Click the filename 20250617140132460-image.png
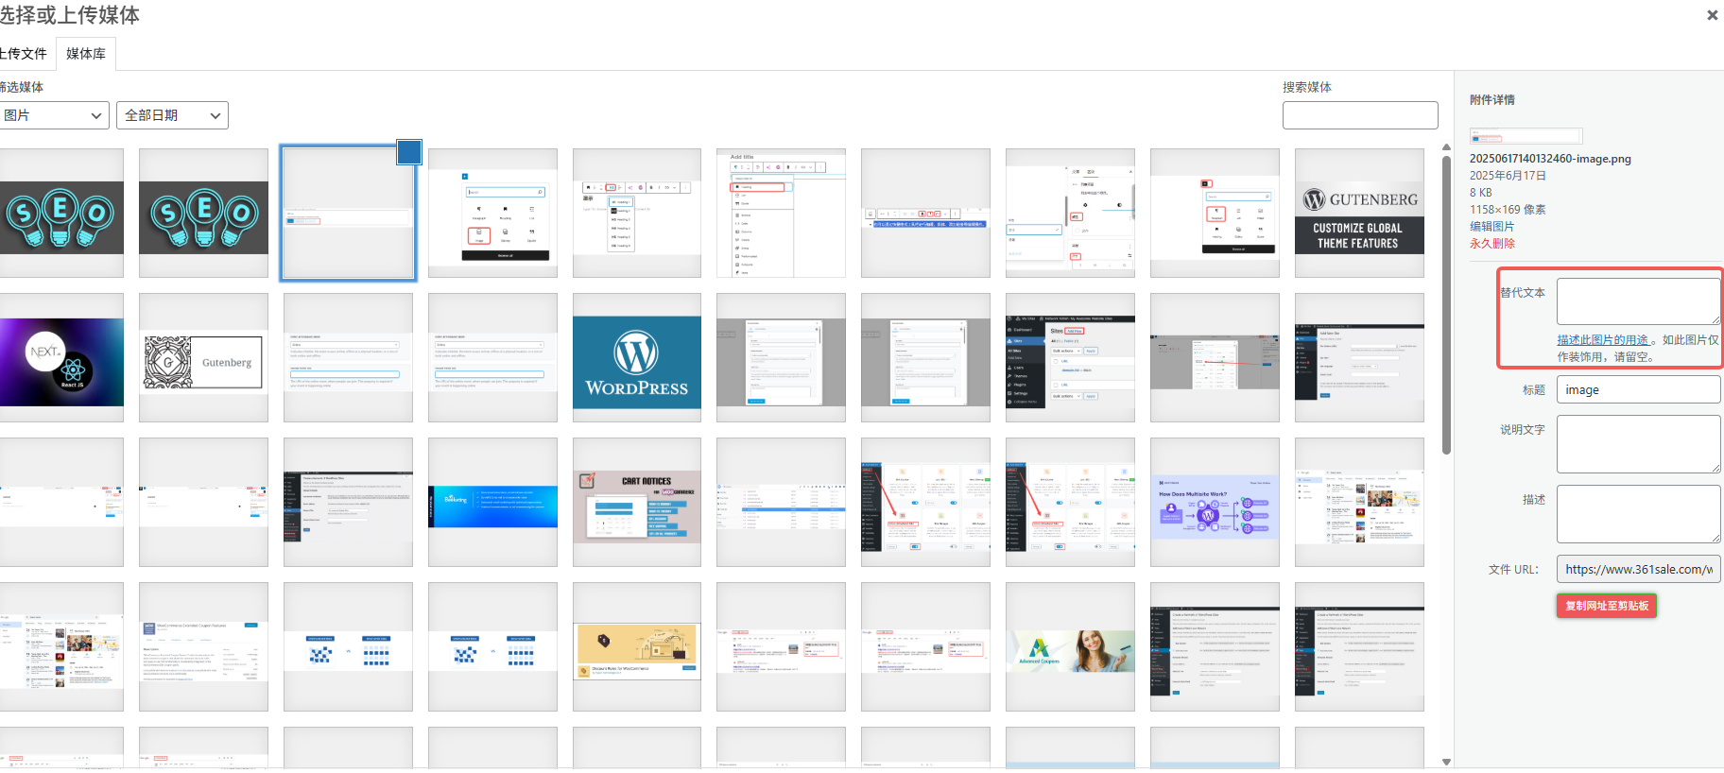Viewport: 1724px width, 773px height. pyautogui.click(x=1550, y=159)
